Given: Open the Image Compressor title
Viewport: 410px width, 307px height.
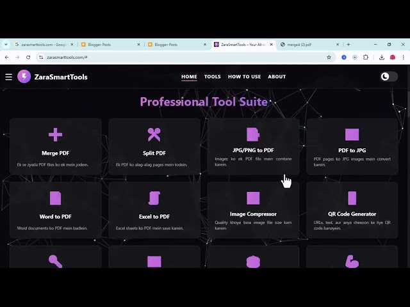Looking at the screenshot, I should tap(253, 214).
